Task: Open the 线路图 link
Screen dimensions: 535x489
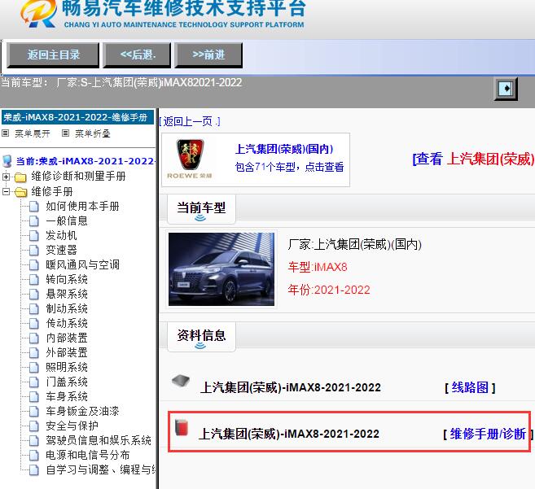Action: (470, 388)
